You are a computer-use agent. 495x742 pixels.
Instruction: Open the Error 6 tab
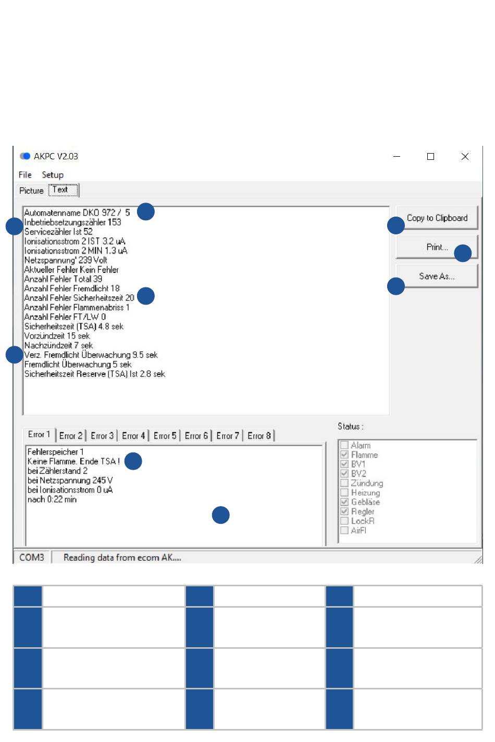point(196,436)
